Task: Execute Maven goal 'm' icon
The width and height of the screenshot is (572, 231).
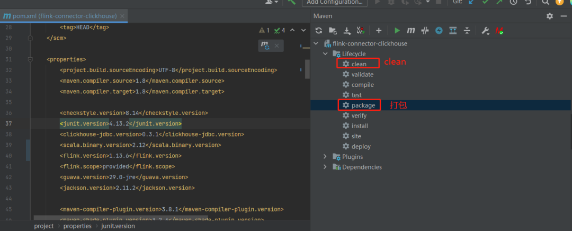Action: point(411,31)
